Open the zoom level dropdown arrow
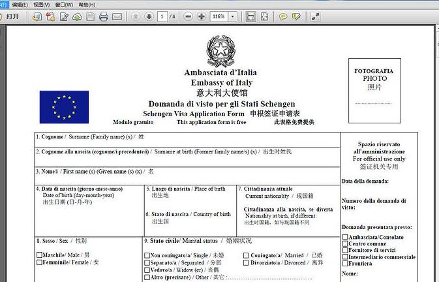The image size is (439, 282). coord(232,16)
